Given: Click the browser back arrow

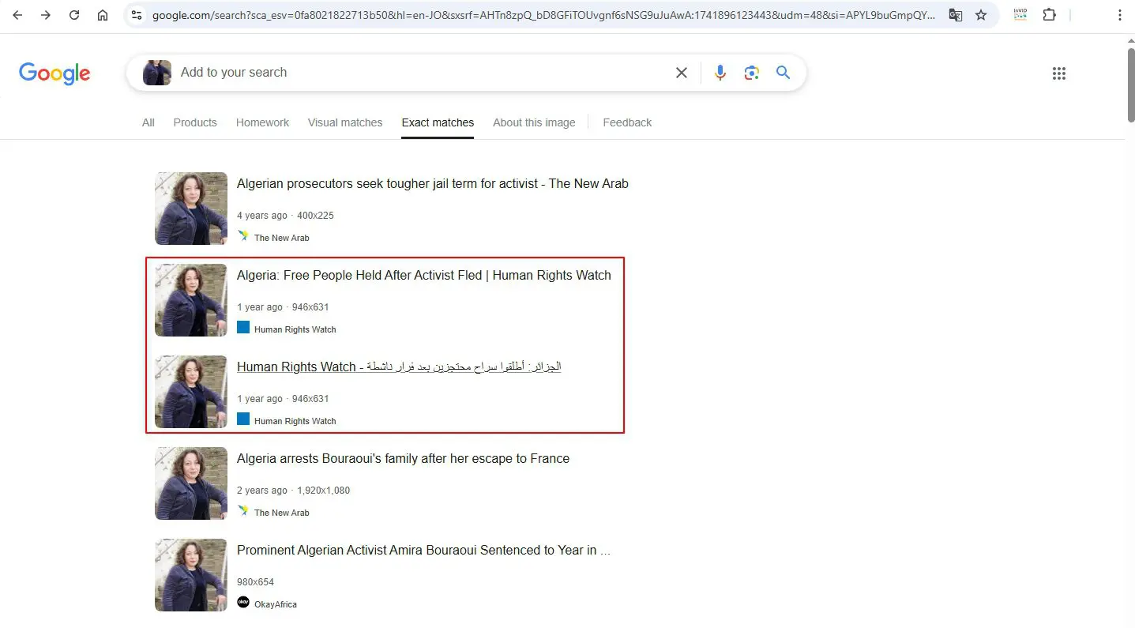Looking at the screenshot, I should (x=17, y=15).
